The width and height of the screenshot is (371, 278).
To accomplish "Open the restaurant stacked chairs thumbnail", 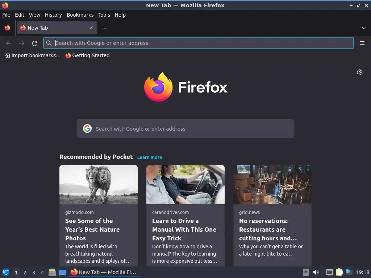I will click(x=272, y=185).
